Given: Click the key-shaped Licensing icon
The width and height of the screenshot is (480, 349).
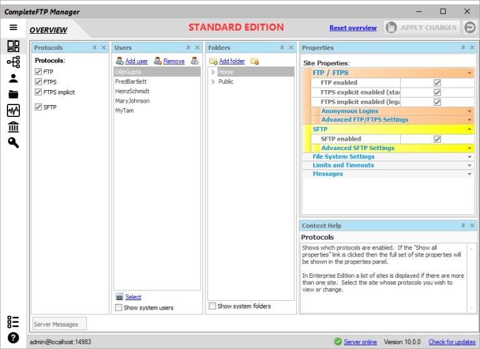Looking at the screenshot, I should coord(13,143).
